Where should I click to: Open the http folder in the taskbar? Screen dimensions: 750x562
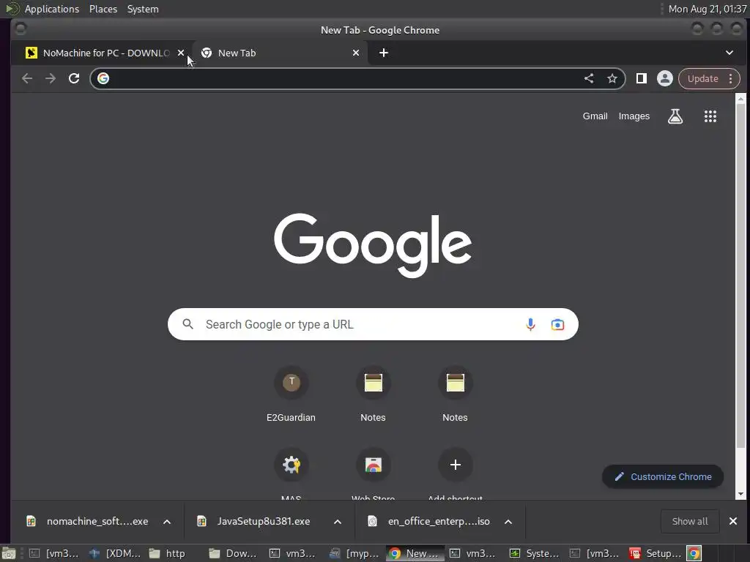[168, 553]
